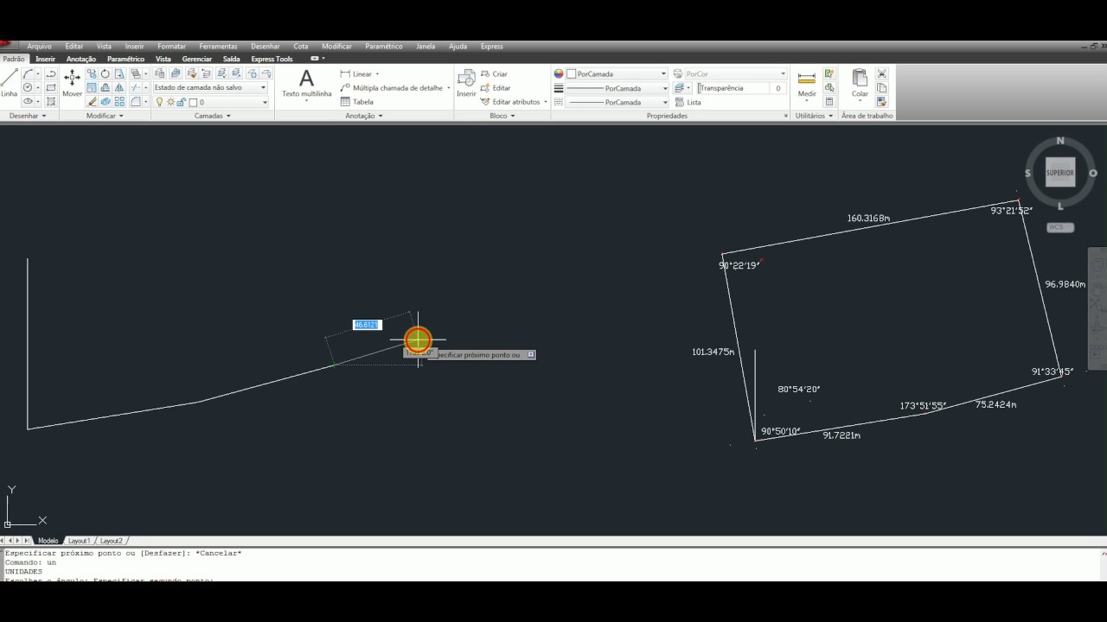This screenshot has height=622, width=1107.
Task: Expand the Modificar panel arrow
Action: [121, 116]
